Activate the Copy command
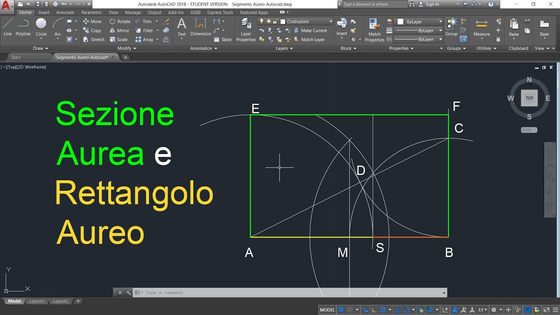Viewport: 560px width, 315px height. coord(92,31)
